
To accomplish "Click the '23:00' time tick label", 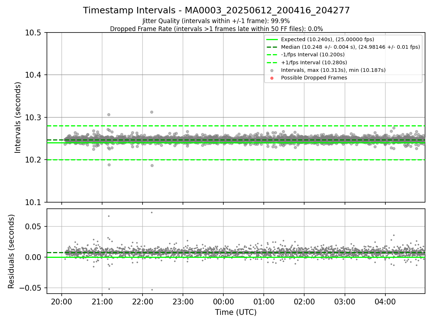I will (183, 302).
